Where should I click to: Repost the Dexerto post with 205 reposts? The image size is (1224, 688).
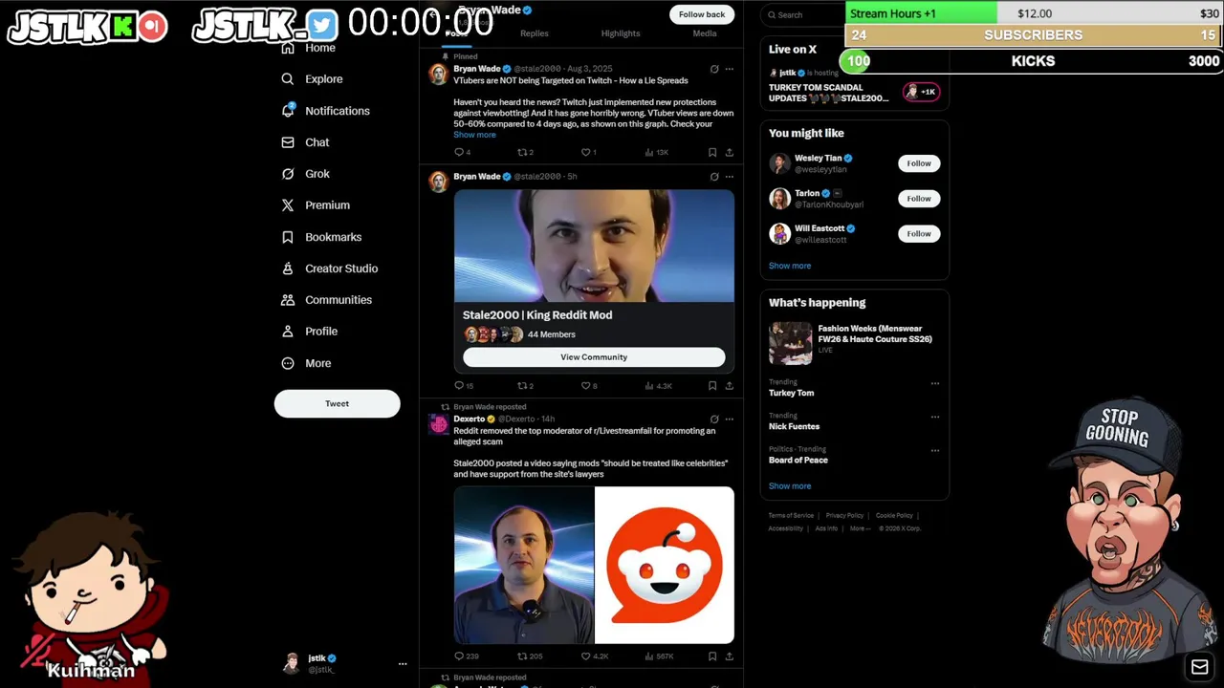click(x=530, y=656)
